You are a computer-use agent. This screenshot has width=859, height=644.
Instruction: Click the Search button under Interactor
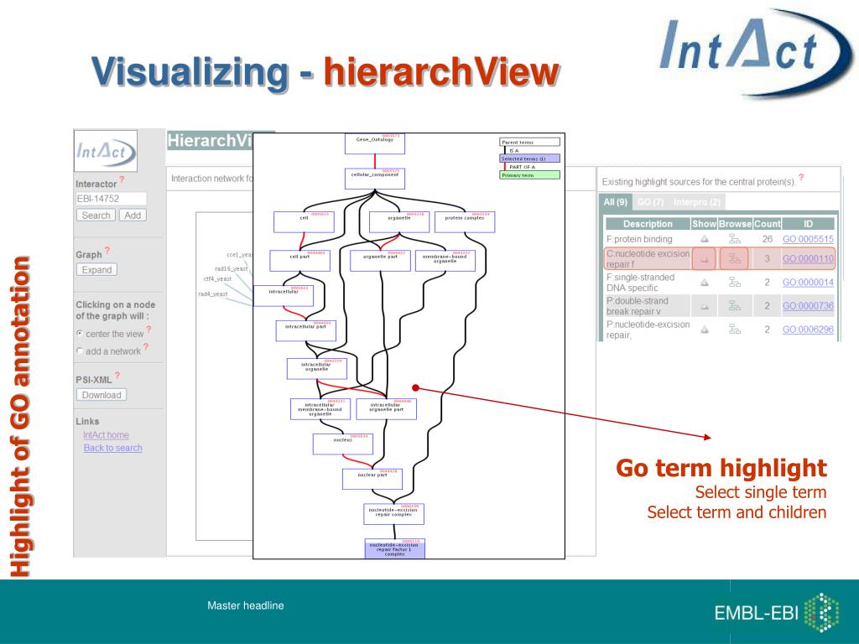click(96, 216)
